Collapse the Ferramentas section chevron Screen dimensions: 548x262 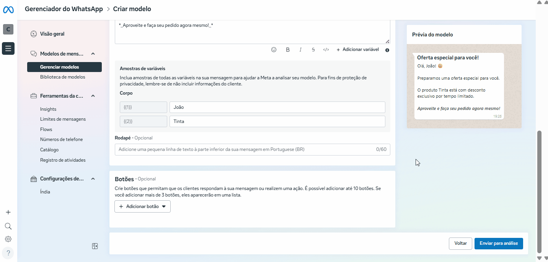pyautogui.click(x=93, y=96)
